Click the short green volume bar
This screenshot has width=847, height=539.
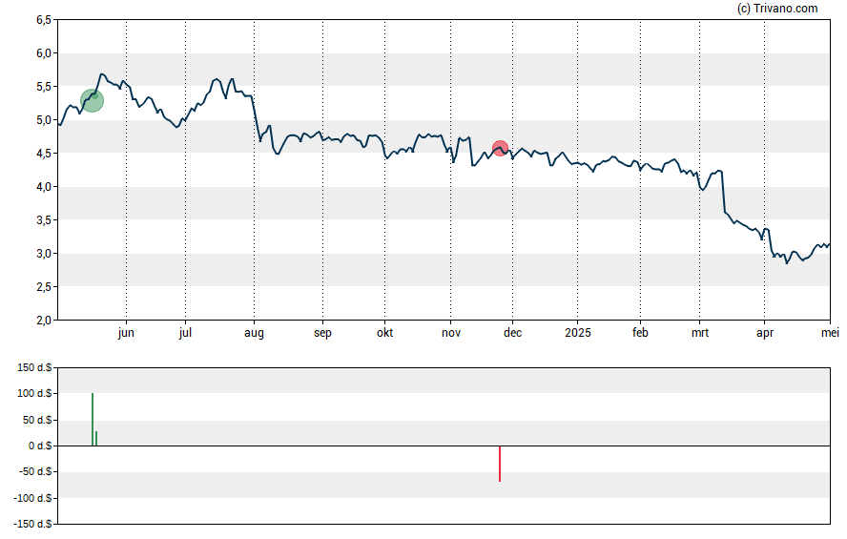click(96, 439)
